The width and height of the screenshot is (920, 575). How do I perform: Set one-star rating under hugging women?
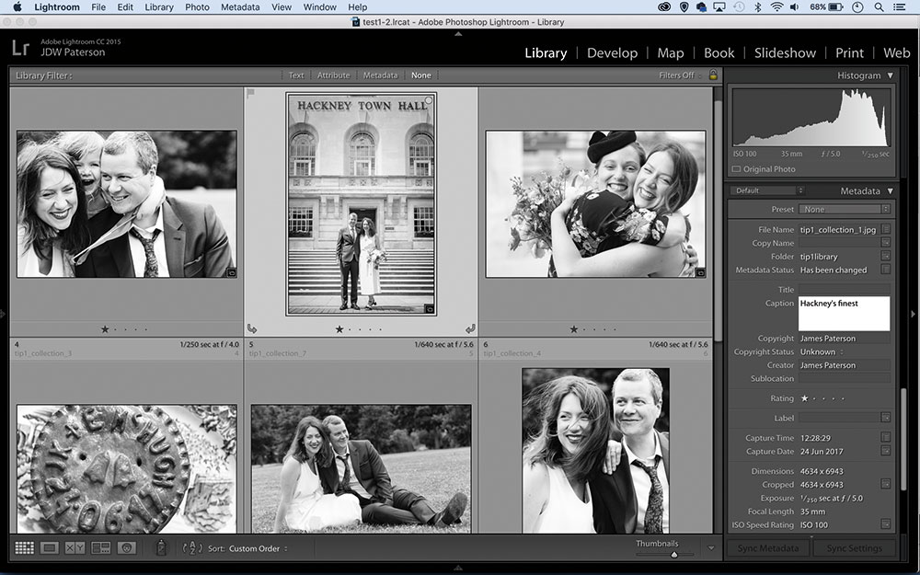pos(574,329)
